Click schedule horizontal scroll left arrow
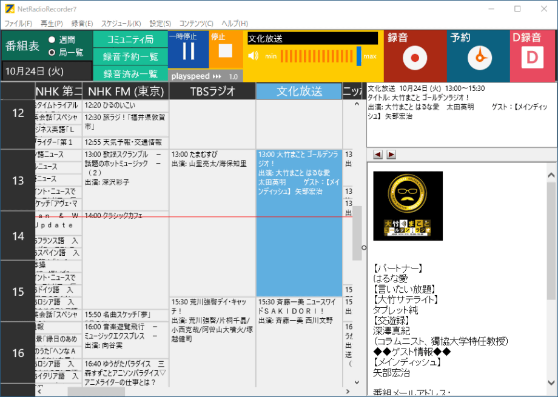This screenshot has height=397, width=558. [x=39, y=392]
